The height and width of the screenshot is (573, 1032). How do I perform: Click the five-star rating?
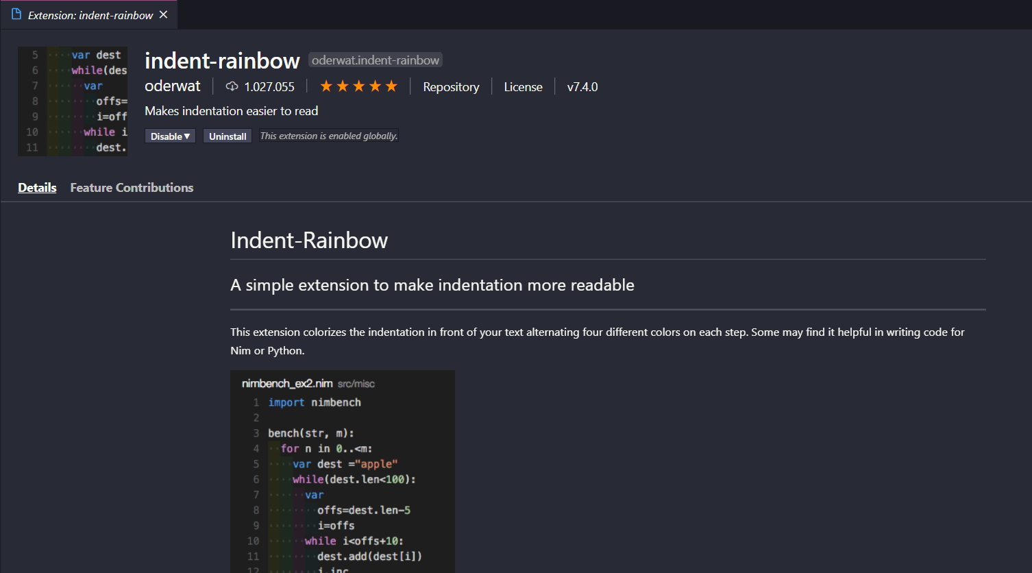click(x=358, y=86)
